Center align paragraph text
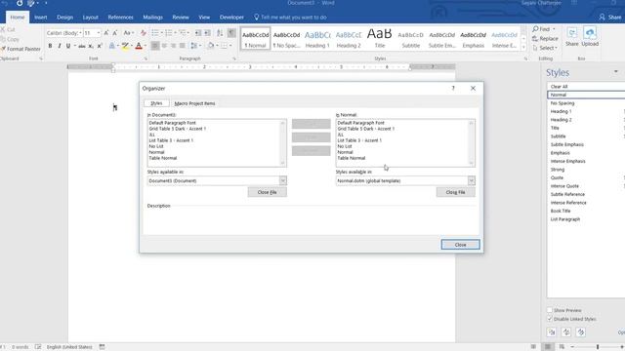 pyautogui.click(x=164, y=46)
